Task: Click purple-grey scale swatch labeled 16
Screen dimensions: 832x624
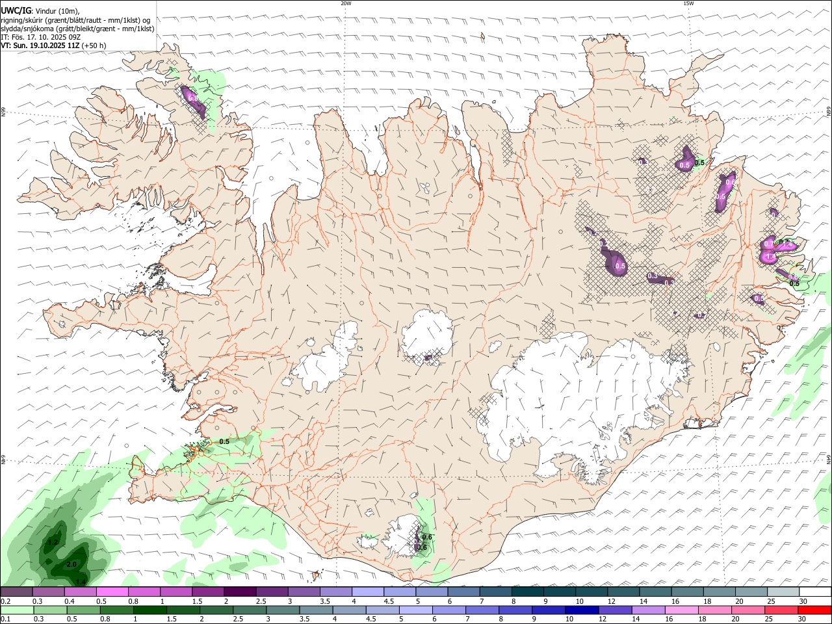Action: (688, 592)
